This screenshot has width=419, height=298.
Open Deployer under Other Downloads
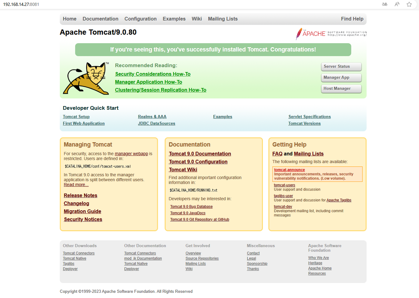pos(70,269)
